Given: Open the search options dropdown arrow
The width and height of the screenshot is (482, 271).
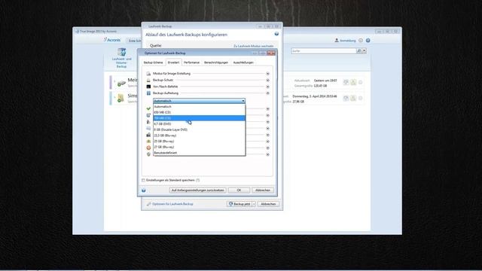Looking at the screenshot, I should (365, 50).
